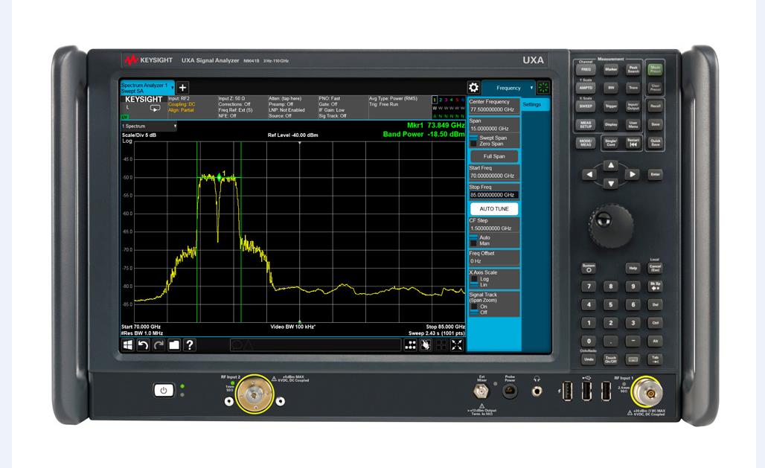Edit the Center Frequency field
765x468 pixels.
[494, 106]
